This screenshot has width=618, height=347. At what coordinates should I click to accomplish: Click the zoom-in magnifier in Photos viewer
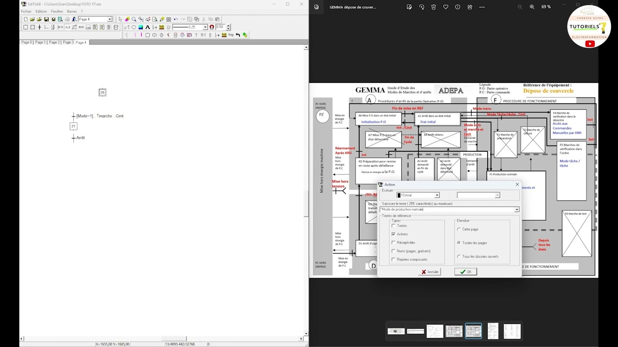click(x=532, y=7)
